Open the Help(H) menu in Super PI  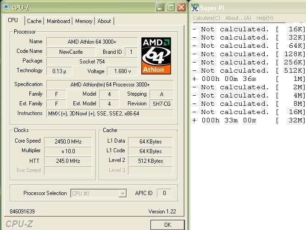265,18
